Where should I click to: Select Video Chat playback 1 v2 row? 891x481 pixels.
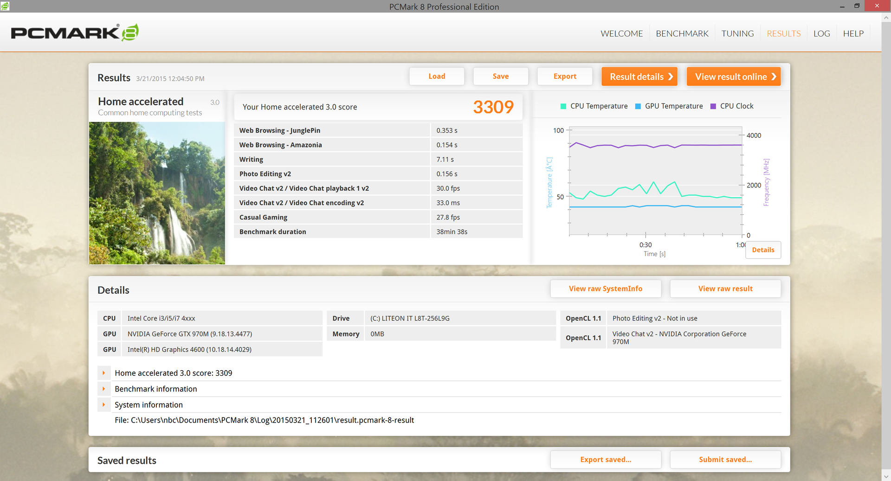click(x=378, y=188)
